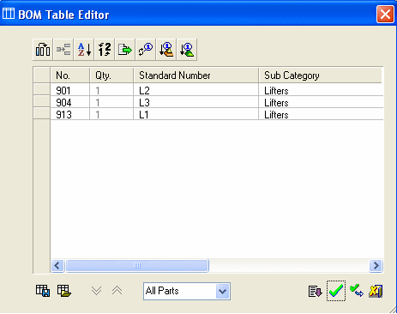The height and width of the screenshot is (314, 397).
Task: Click the Standard Number column header
Action: pyautogui.click(x=196, y=75)
